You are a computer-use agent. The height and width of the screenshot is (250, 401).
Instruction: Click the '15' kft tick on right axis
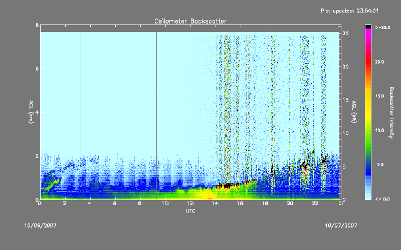click(346, 100)
